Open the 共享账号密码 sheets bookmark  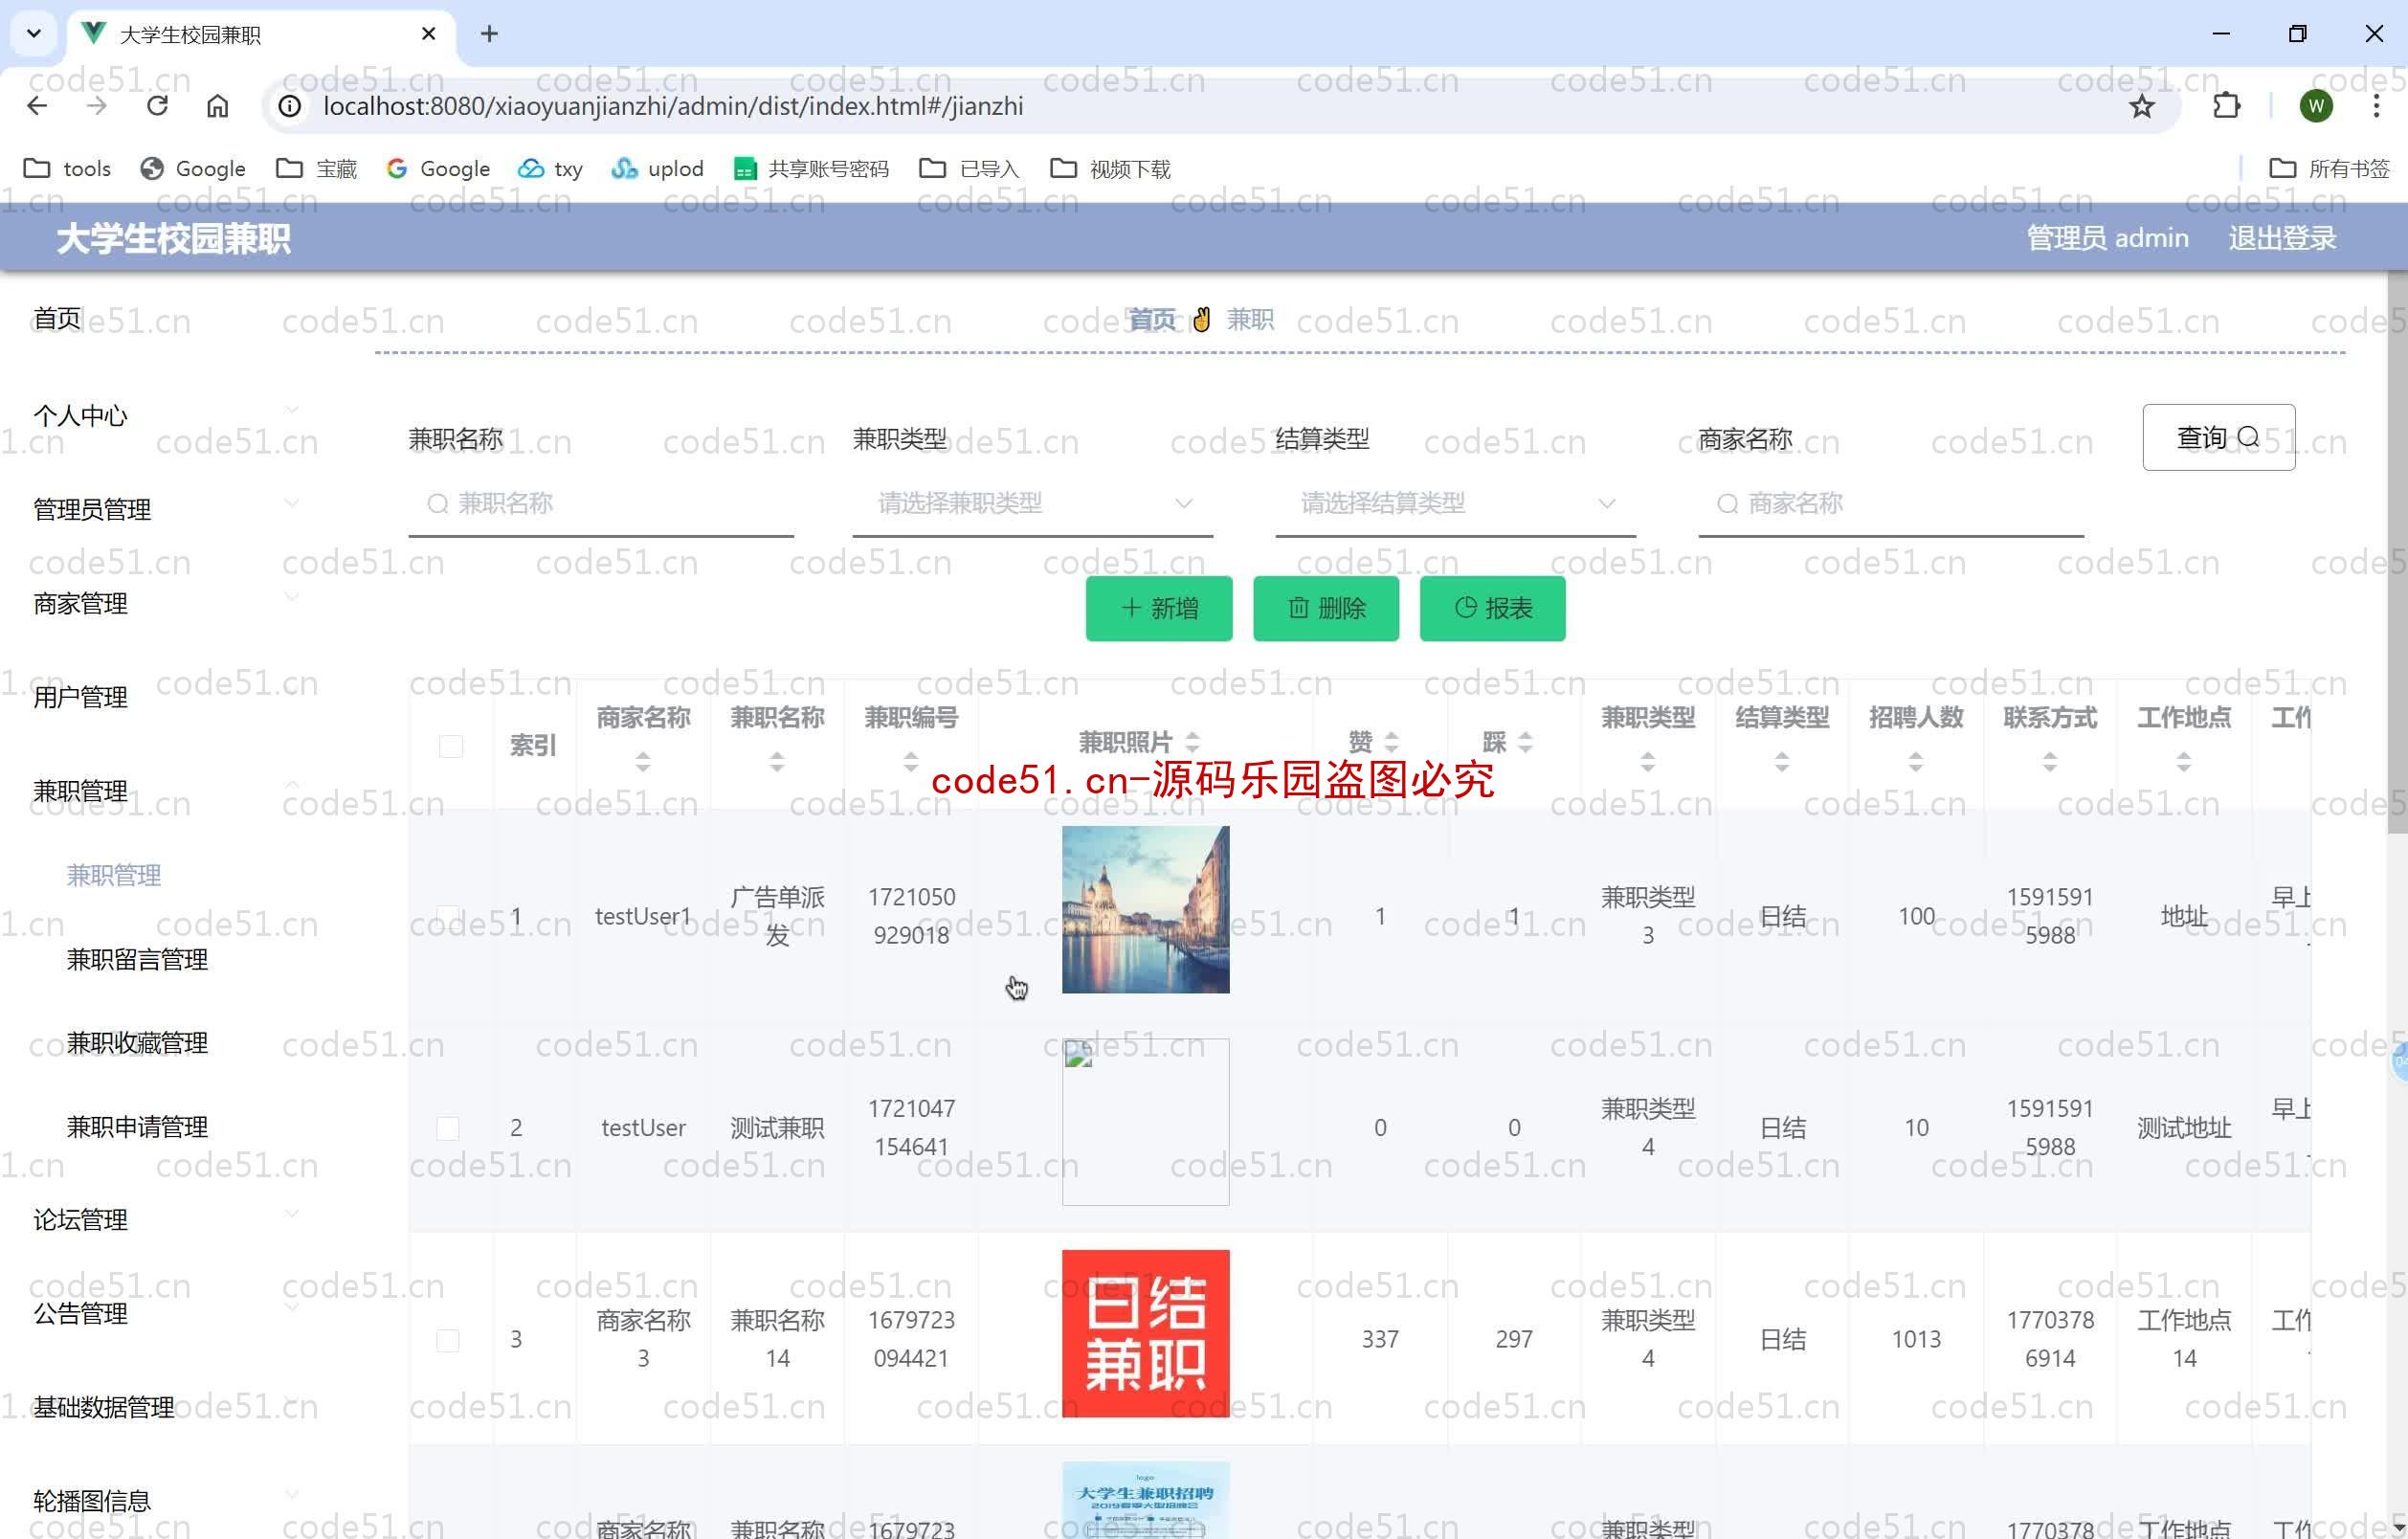(811, 168)
